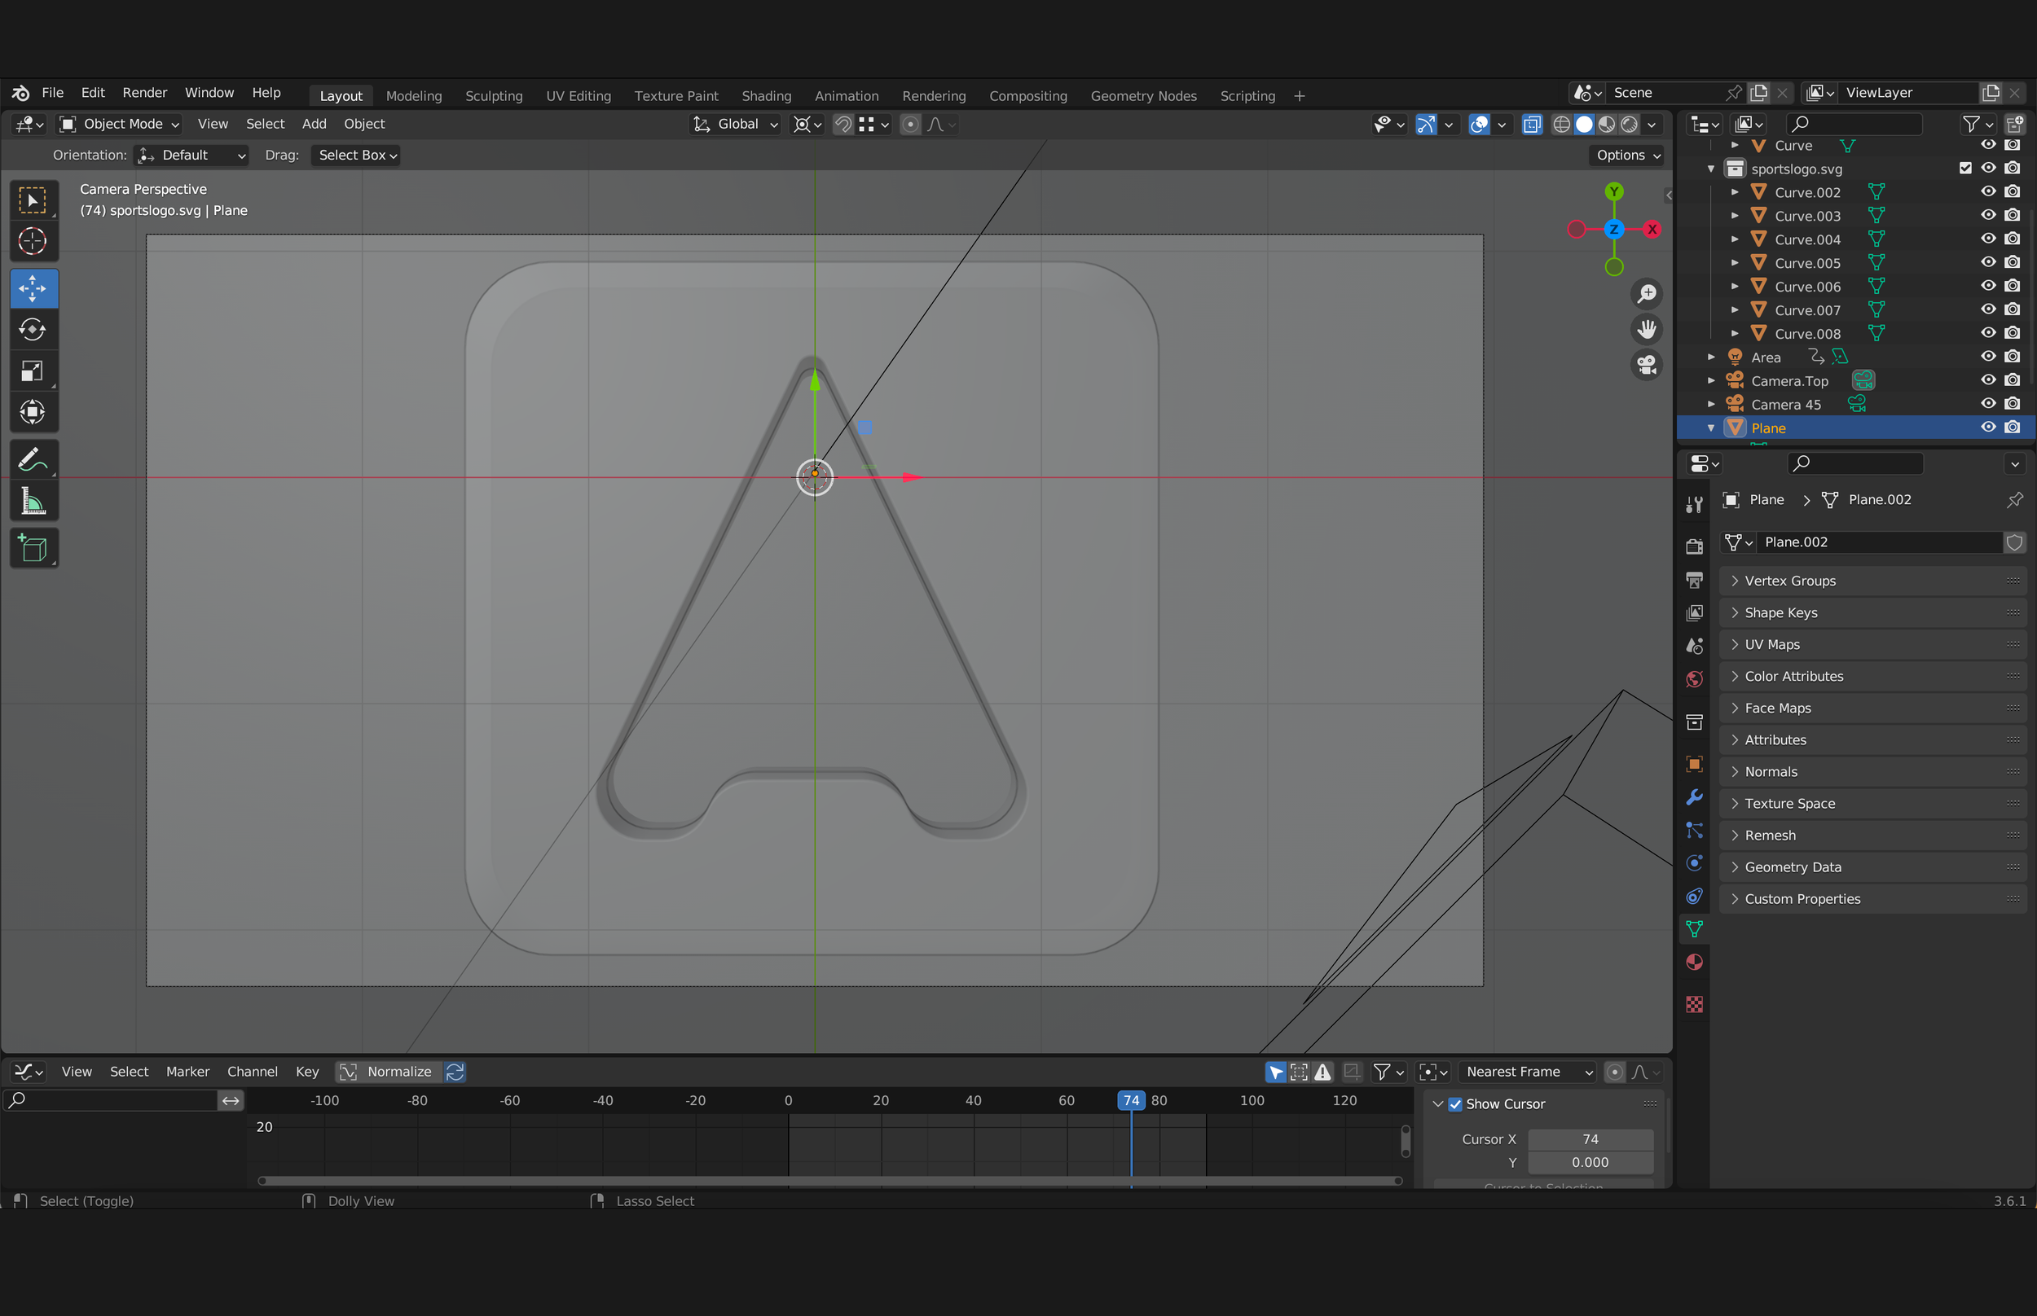
Task: Switch to rendered viewport shading
Action: pos(1630,125)
